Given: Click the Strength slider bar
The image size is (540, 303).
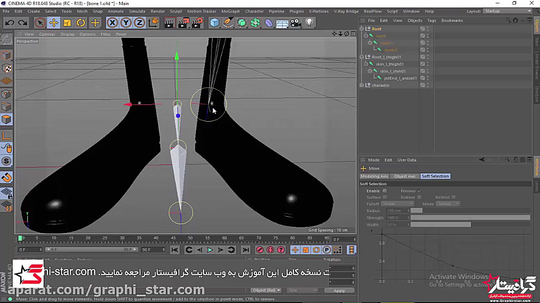Looking at the screenshot, I should (x=470, y=218).
